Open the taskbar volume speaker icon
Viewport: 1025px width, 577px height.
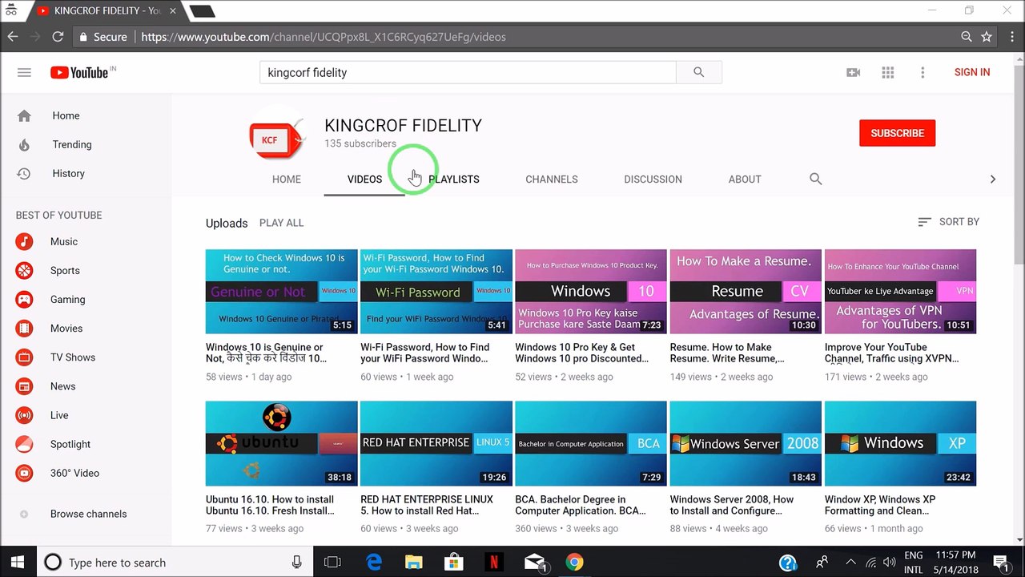889,562
